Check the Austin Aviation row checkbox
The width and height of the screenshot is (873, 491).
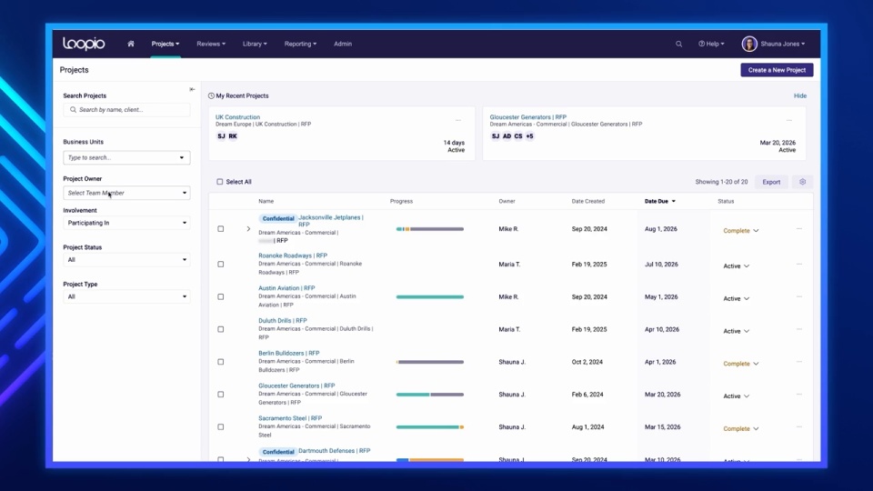coord(221,296)
